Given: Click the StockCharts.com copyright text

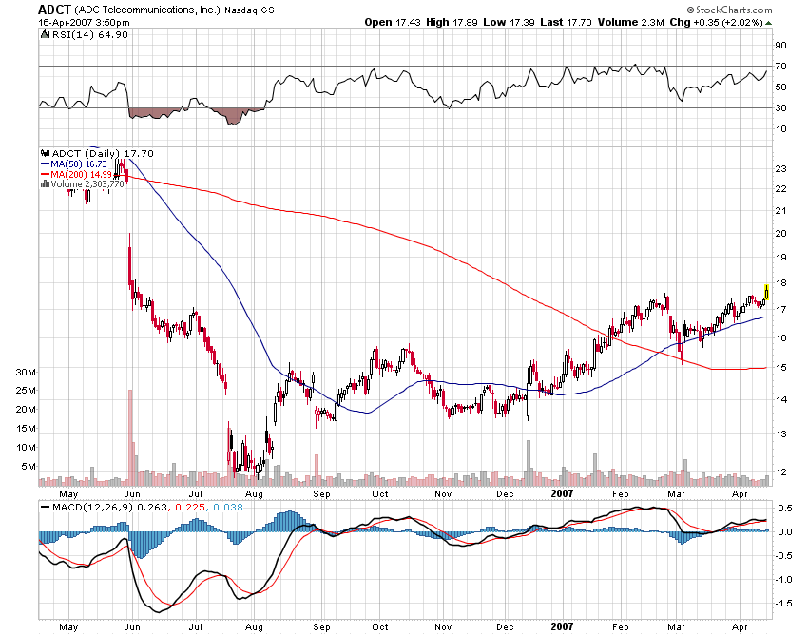Looking at the screenshot, I should (x=729, y=10).
